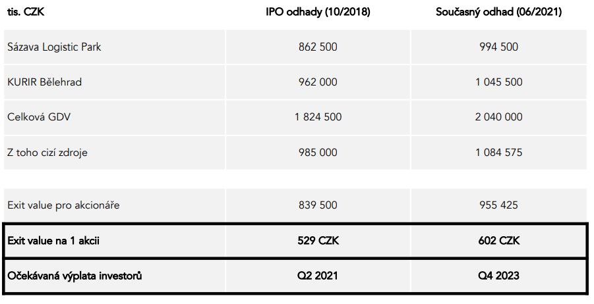Click the 1 824 500 total GDV cell
This screenshot has height=304, width=594.
click(318, 117)
